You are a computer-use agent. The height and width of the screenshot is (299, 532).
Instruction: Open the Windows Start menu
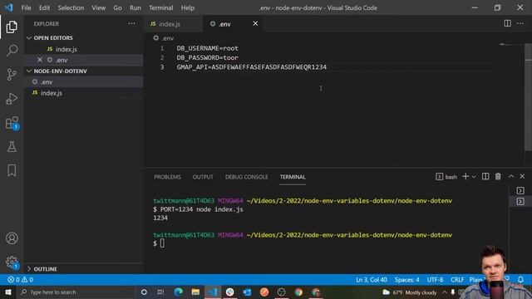coord(8,292)
